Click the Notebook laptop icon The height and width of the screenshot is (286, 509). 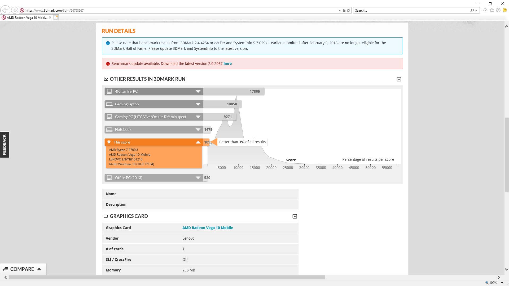point(109,129)
